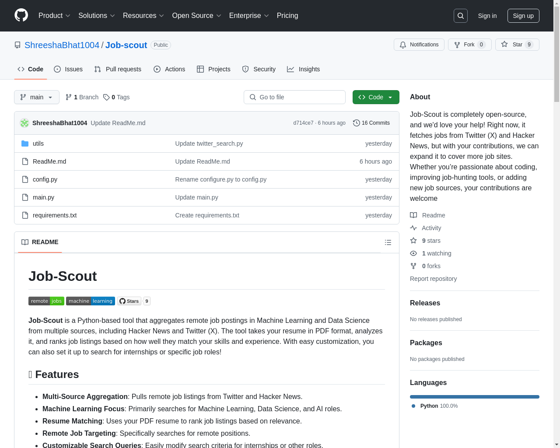Expand the Resources menu
This screenshot has height=448, width=560.
[x=143, y=16]
